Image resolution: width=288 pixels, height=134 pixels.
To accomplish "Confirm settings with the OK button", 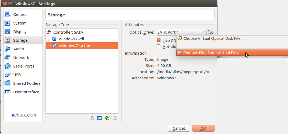I will coord(203,128).
